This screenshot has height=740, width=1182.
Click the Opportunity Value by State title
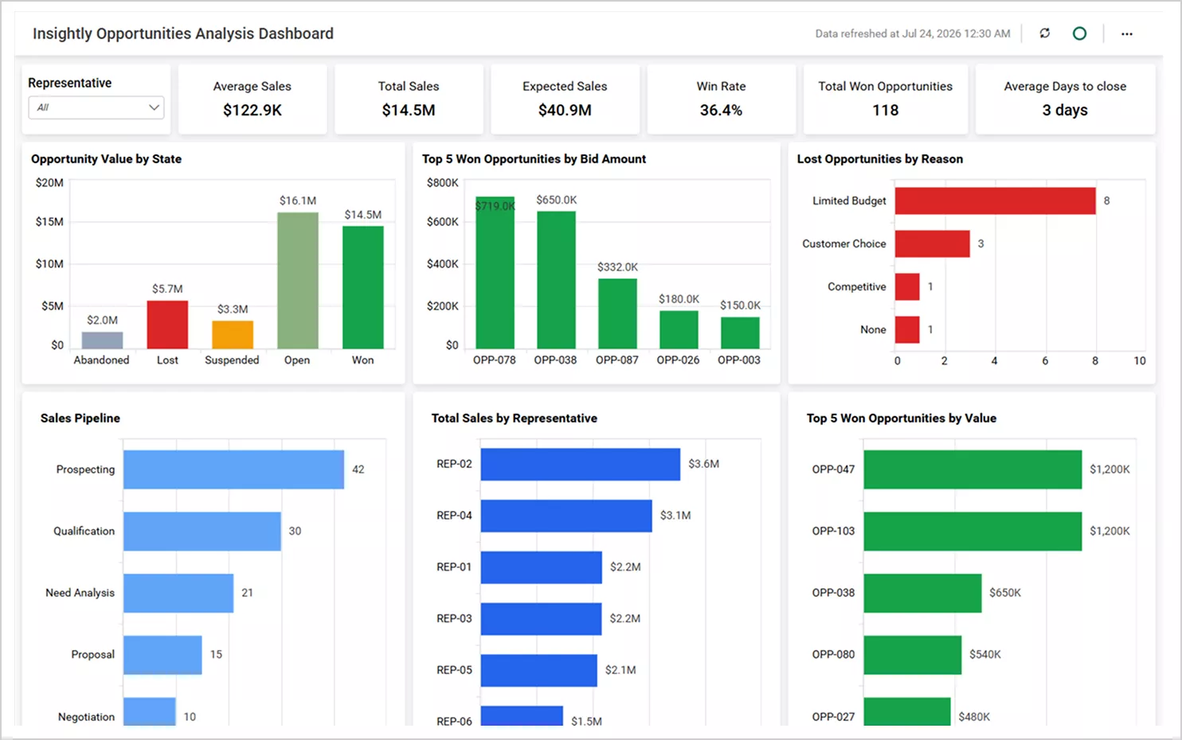pyautogui.click(x=106, y=159)
